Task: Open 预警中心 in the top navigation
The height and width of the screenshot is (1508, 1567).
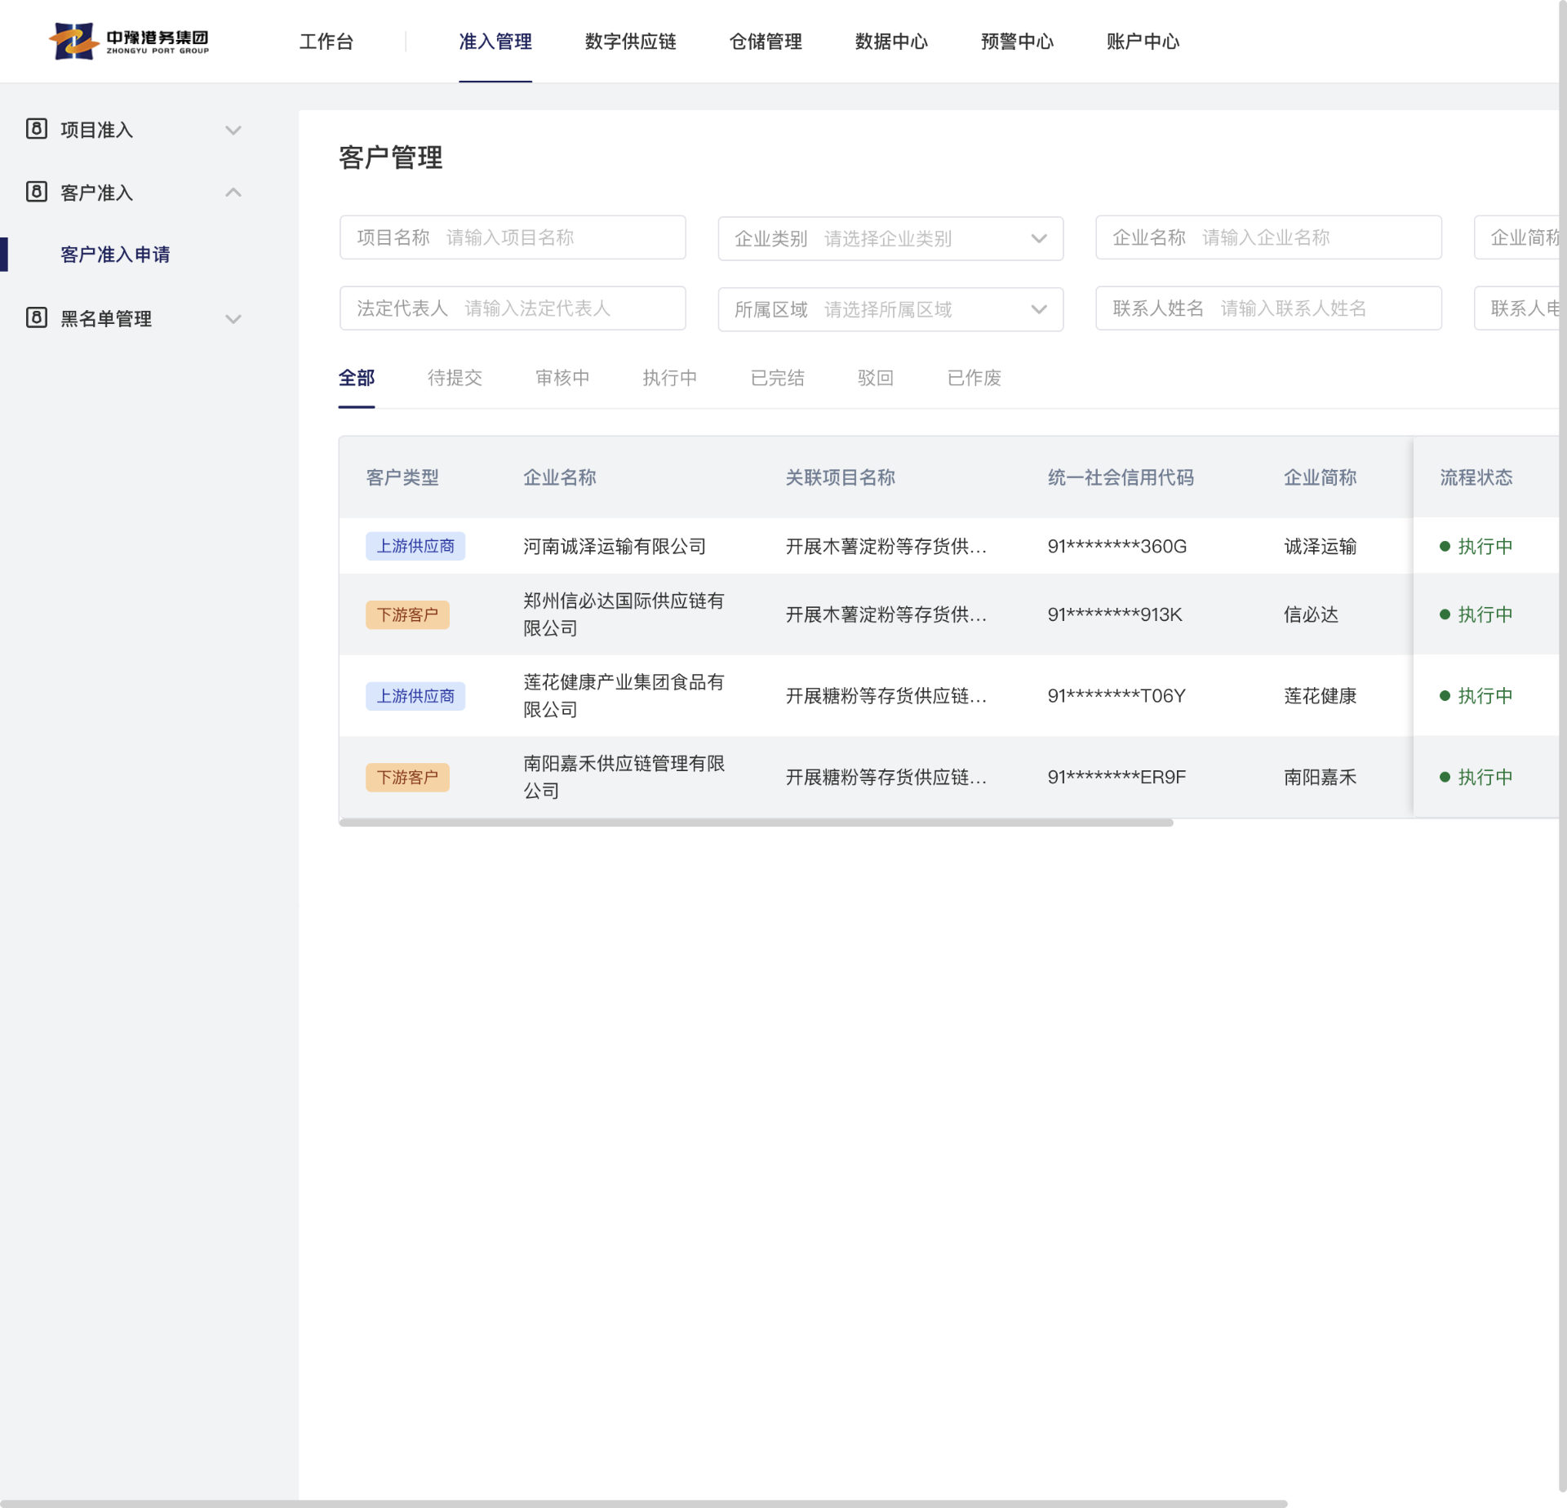Action: coord(1017,42)
